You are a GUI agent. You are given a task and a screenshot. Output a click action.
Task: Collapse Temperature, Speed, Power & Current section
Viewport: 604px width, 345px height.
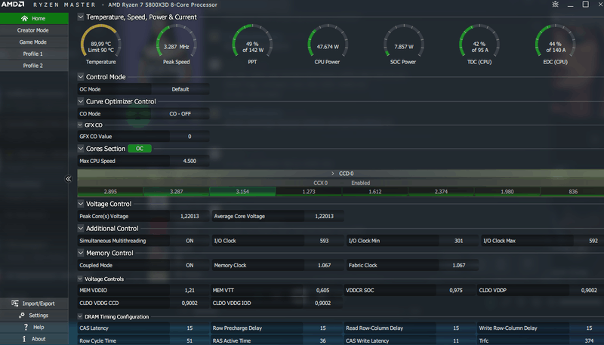click(81, 17)
